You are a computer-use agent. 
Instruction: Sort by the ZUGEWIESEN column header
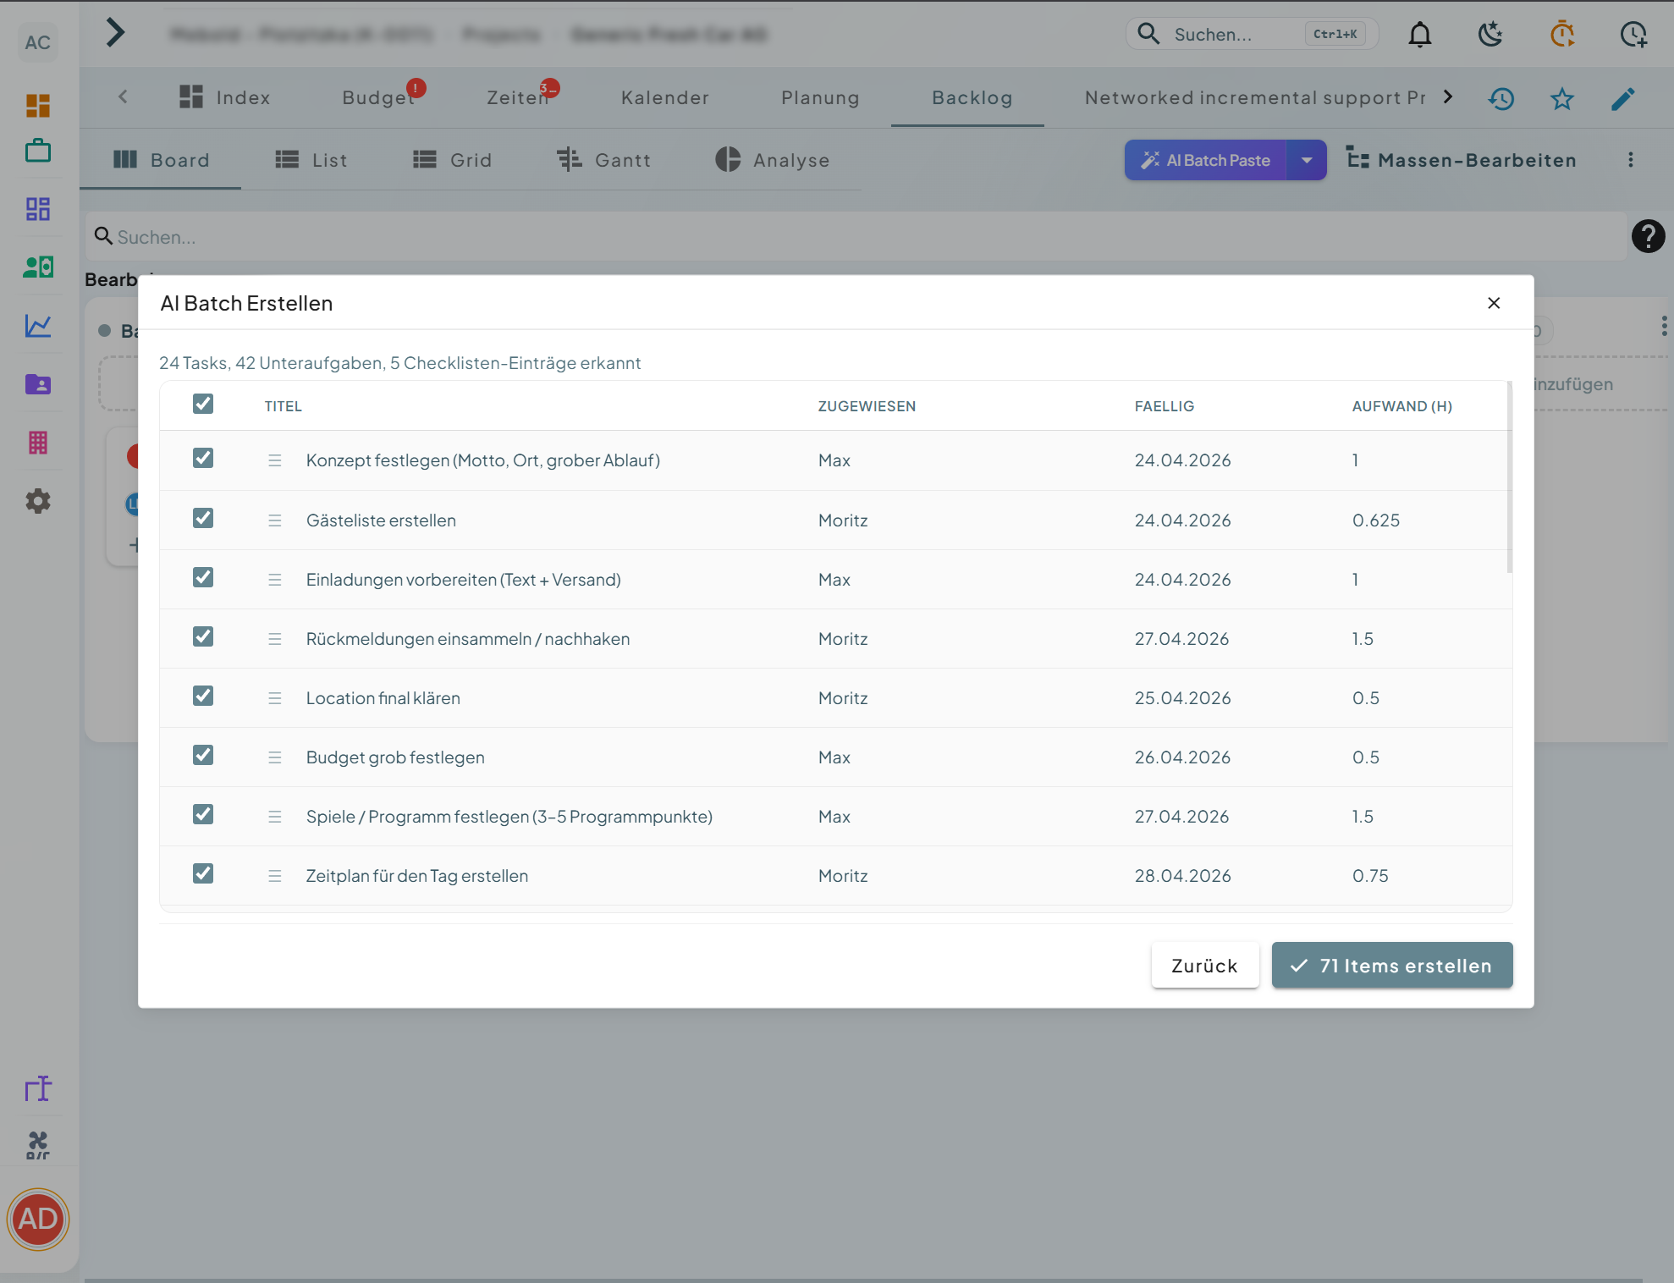(x=867, y=406)
